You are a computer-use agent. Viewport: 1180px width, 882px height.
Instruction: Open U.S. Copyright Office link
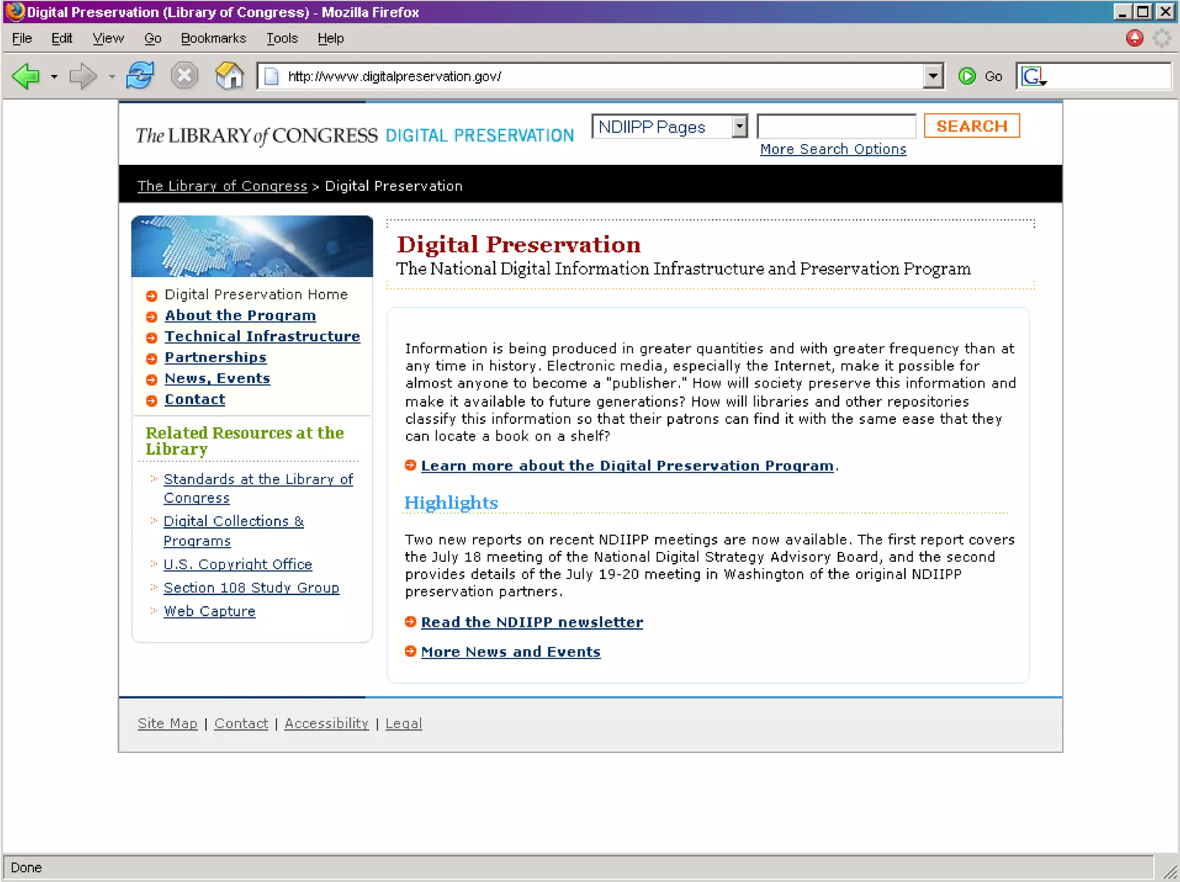point(238,564)
